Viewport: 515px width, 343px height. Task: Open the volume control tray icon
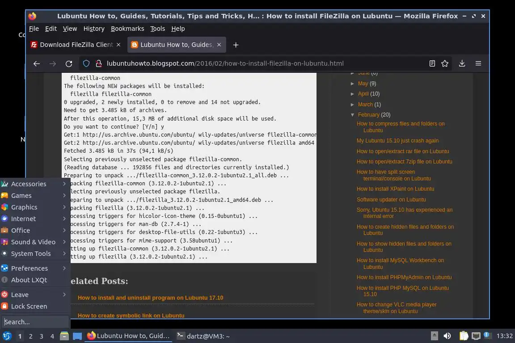pyautogui.click(x=447, y=336)
